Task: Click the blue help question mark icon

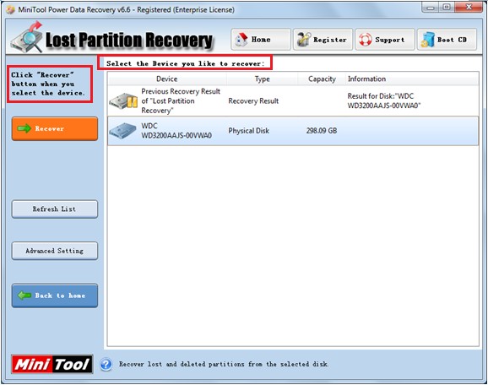Action: pyautogui.click(x=106, y=364)
